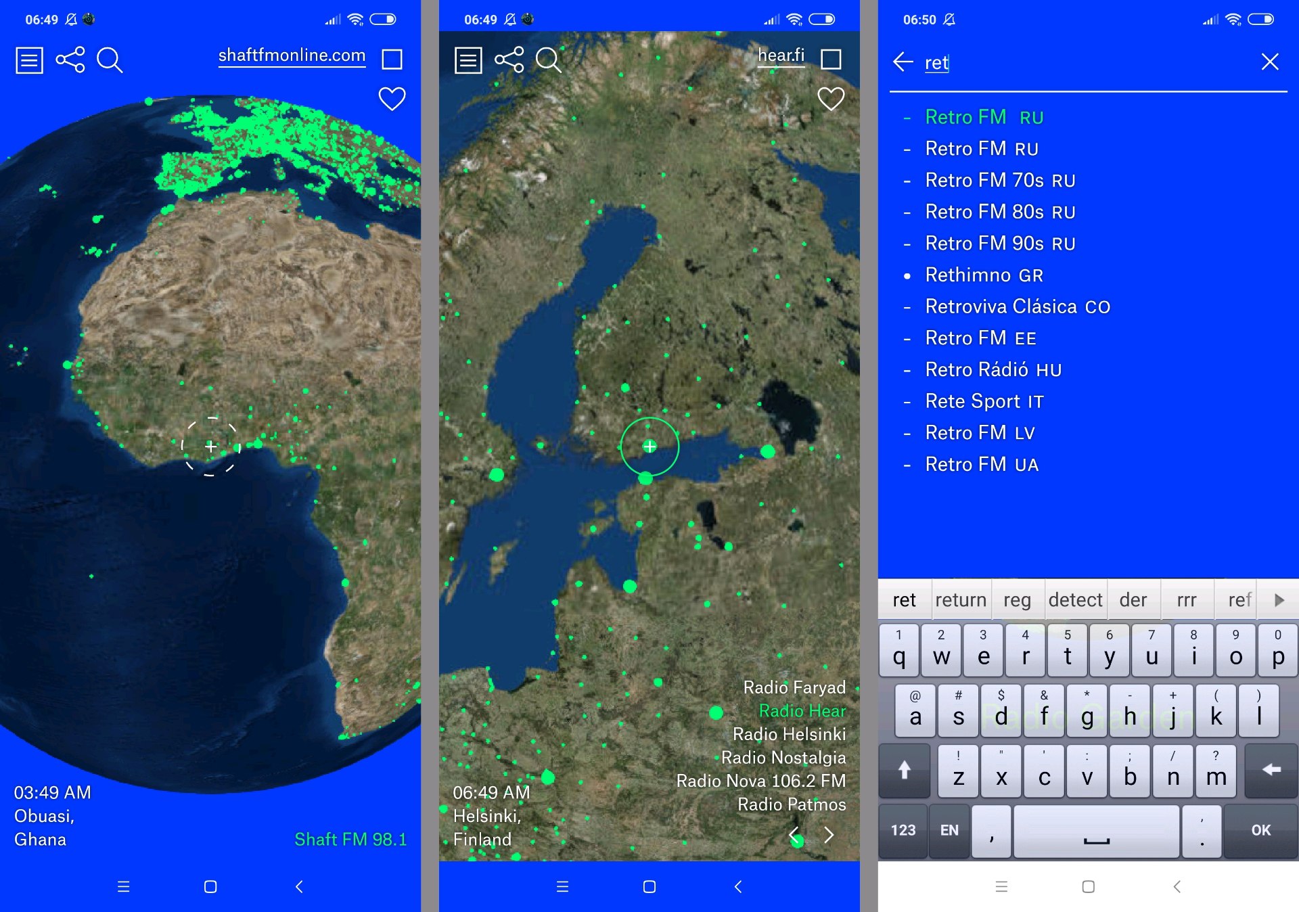Select Radio Helsinki station
The height and width of the screenshot is (912, 1299).
[789, 734]
